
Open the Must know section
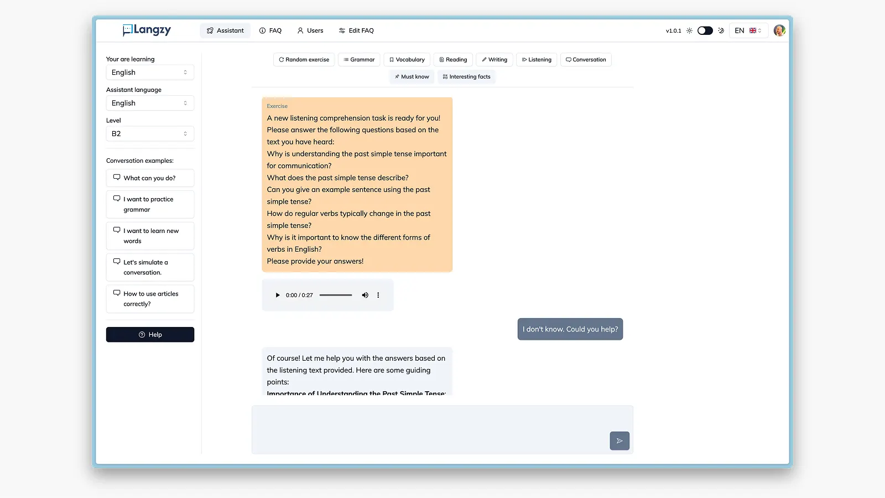click(x=412, y=77)
